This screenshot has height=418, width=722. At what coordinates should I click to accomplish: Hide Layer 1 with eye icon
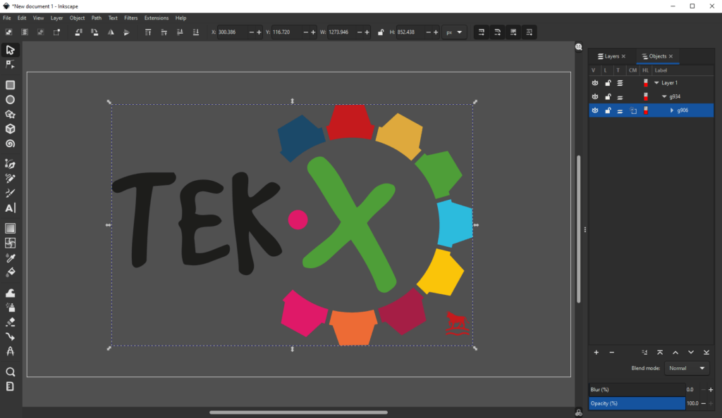click(595, 82)
